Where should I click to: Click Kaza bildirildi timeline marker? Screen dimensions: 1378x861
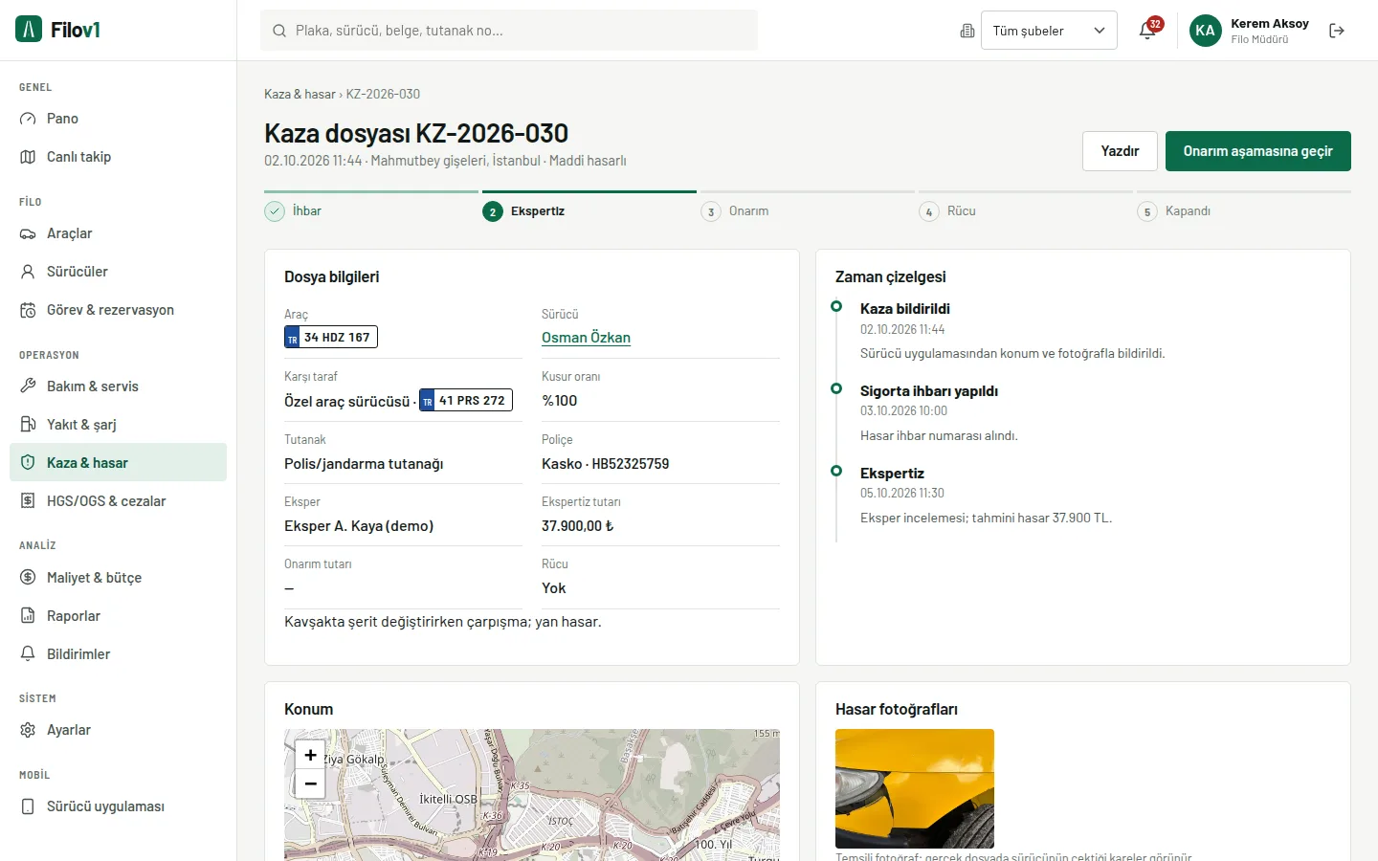click(x=836, y=306)
